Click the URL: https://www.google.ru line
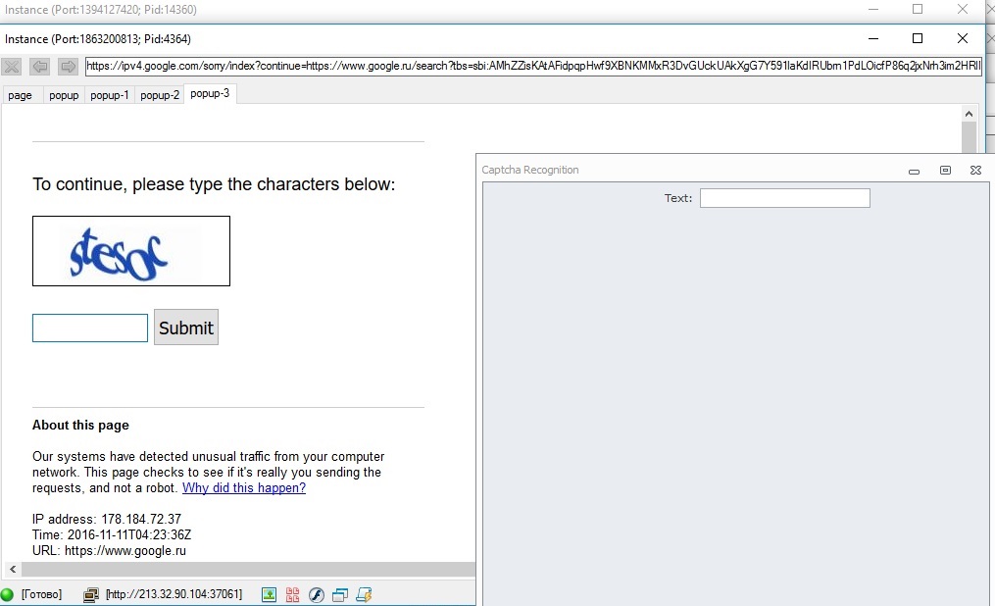Image resolution: width=995 pixels, height=606 pixels. pyautogui.click(x=109, y=551)
